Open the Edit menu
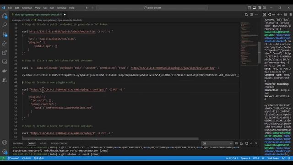 (17, 8)
